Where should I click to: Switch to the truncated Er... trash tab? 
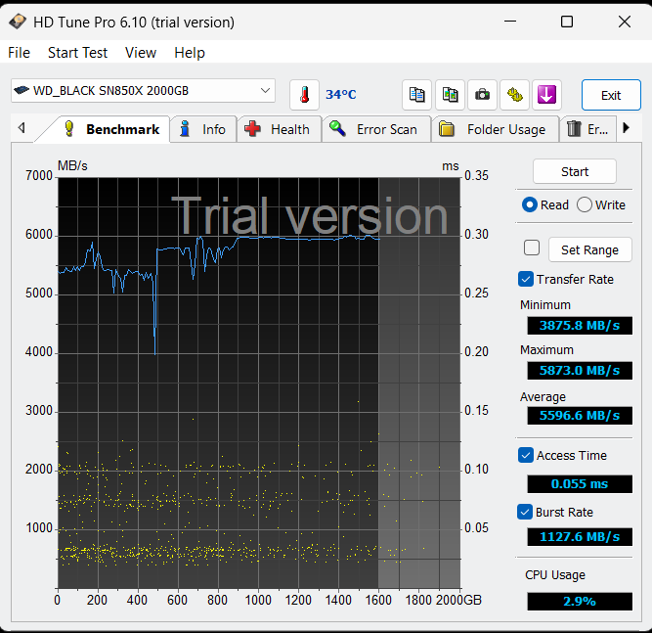click(587, 129)
